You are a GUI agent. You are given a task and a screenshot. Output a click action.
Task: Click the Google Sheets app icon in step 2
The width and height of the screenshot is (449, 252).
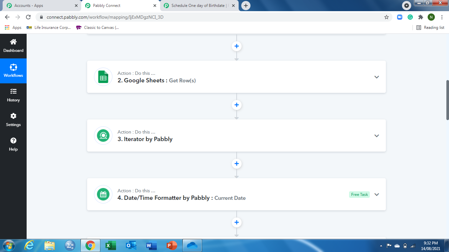click(x=103, y=77)
